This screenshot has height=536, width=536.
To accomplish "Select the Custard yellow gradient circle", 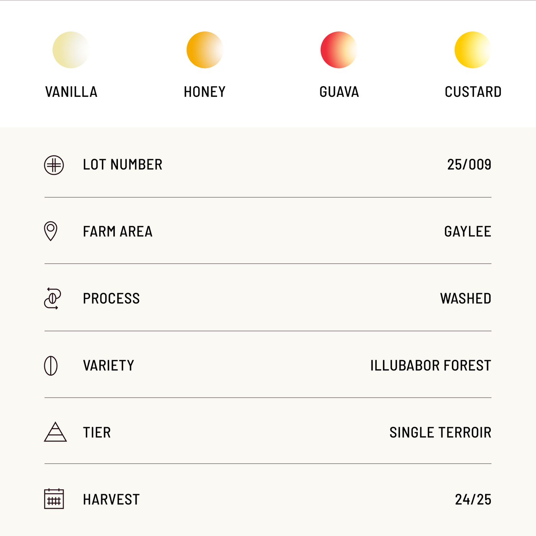I will tap(473, 50).
